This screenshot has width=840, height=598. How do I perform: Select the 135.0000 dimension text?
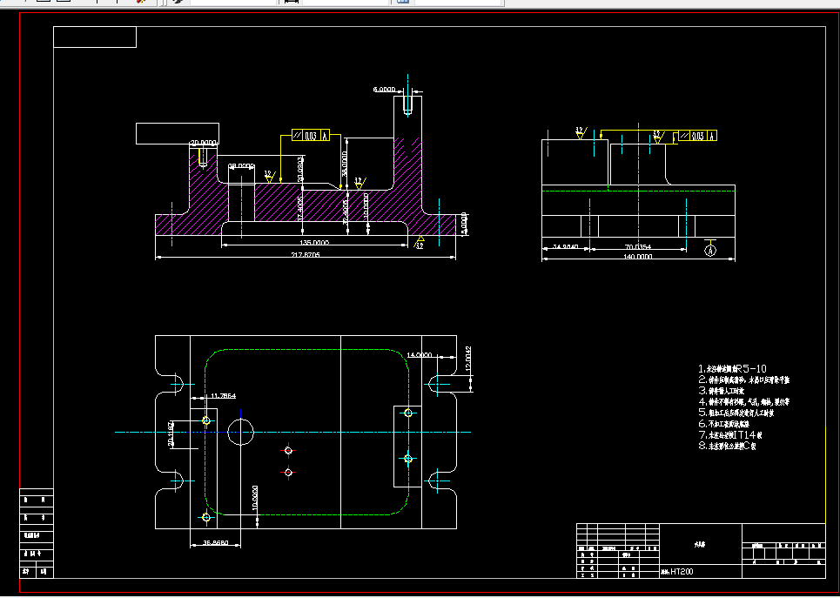314,243
